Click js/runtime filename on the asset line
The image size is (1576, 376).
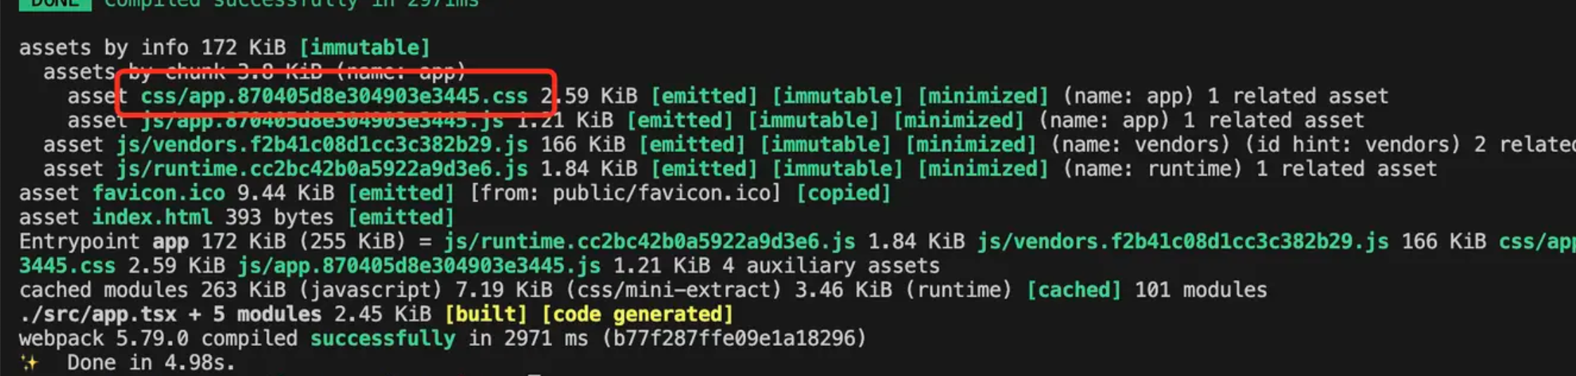tap(322, 169)
